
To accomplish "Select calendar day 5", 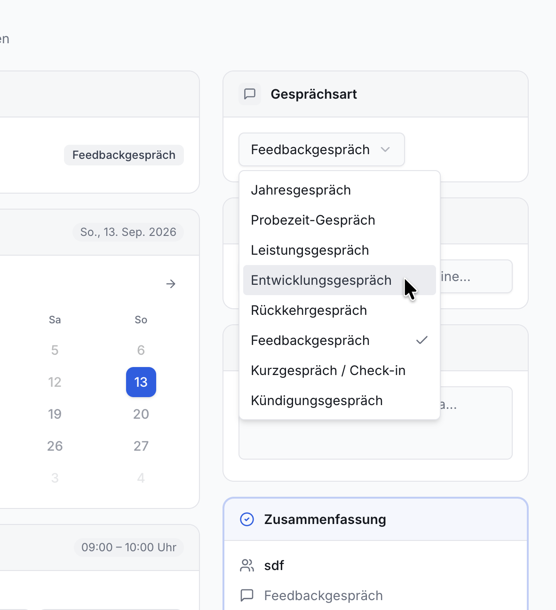I will pos(55,350).
